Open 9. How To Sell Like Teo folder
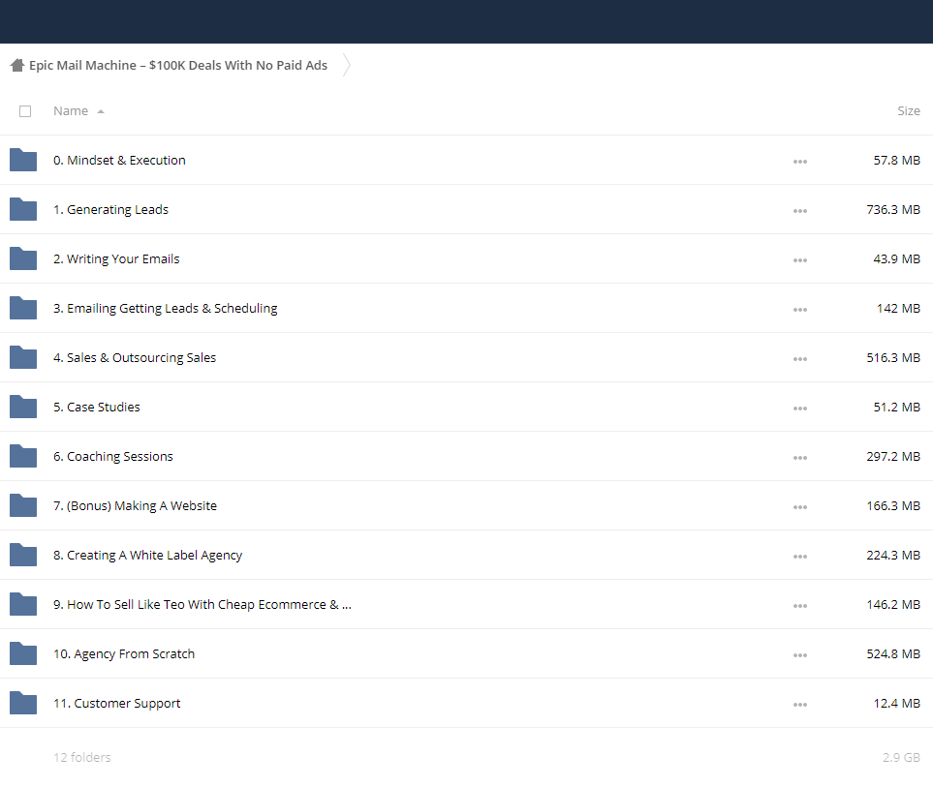This screenshot has height=787, width=933. pyautogui.click(x=202, y=604)
